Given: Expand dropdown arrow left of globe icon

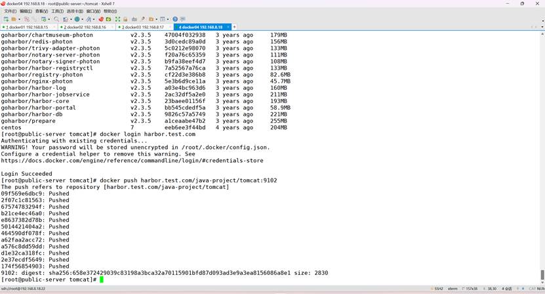Looking at the screenshot, I should click(x=71, y=19).
